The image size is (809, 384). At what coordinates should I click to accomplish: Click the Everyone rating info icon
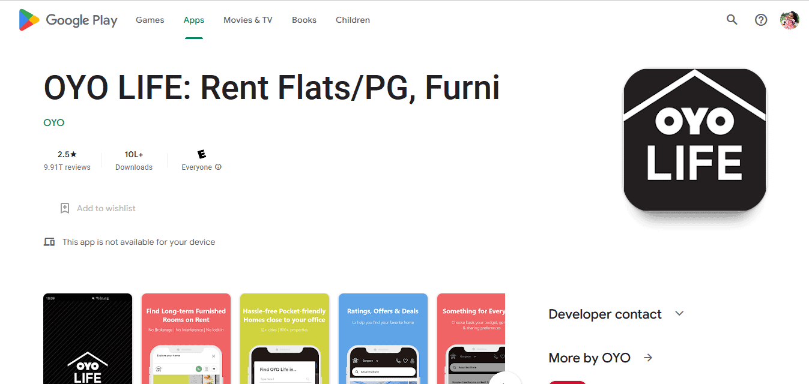[x=218, y=167]
